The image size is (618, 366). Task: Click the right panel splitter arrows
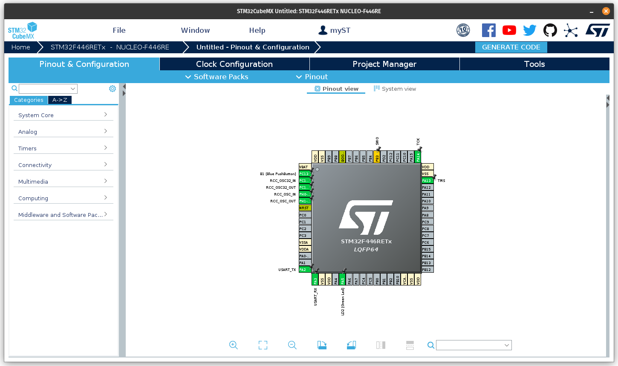tap(608, 101)
